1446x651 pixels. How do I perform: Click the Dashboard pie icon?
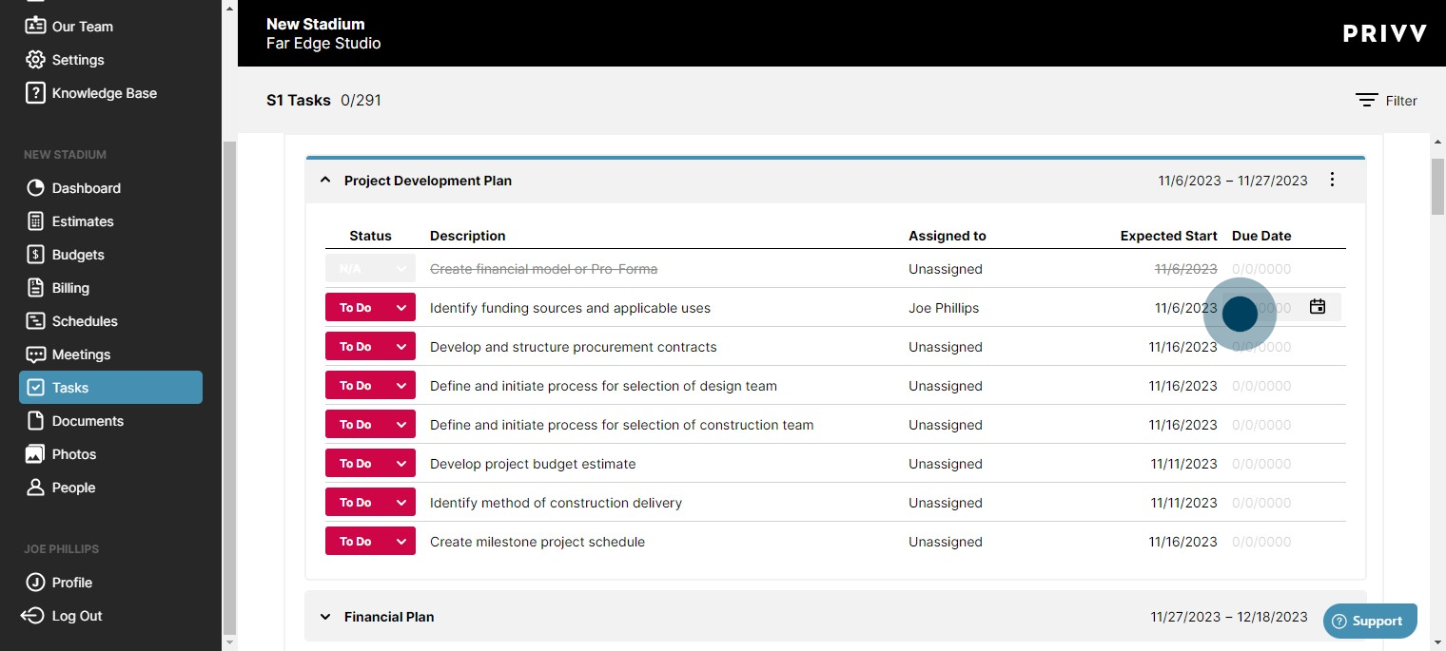35,188
